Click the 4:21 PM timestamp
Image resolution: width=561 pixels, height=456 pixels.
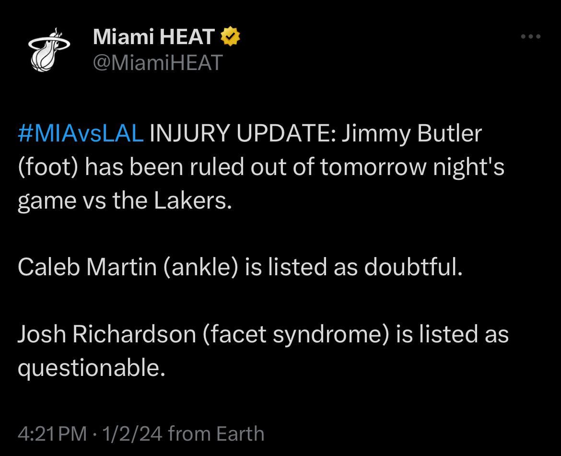(x=51, y=433)
